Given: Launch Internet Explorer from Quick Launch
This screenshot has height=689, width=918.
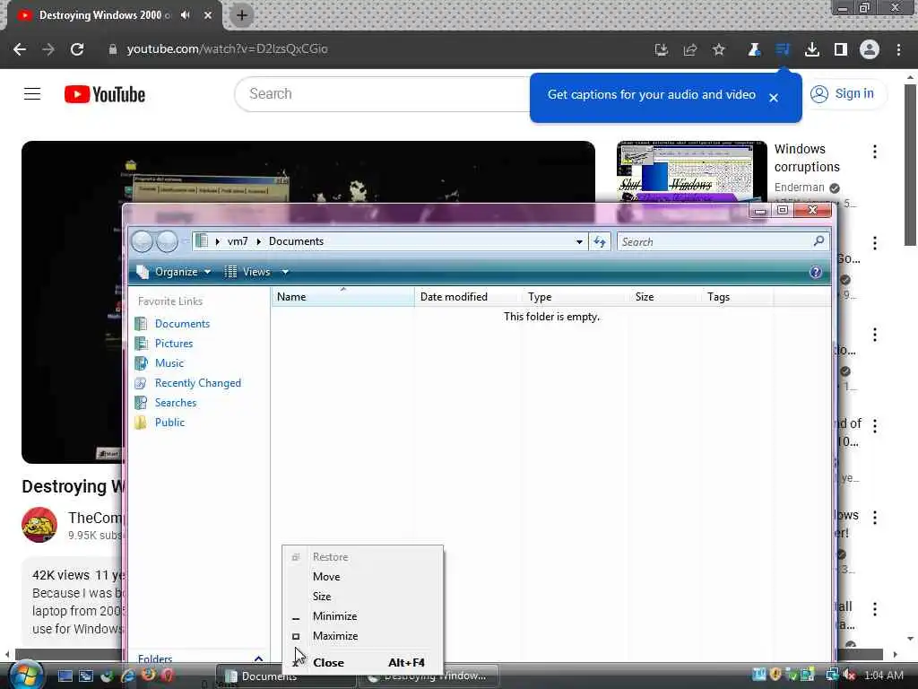Looking at the screenshot, I should click(127, 676).
